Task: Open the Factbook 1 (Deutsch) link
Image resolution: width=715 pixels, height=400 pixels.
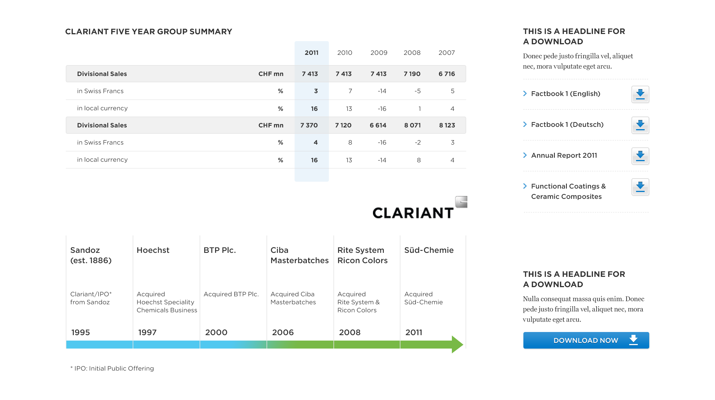Action: pyautogui.click(x=567, y=125)
